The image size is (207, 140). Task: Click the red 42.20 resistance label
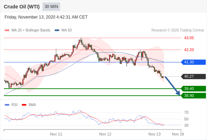point(189,50)
